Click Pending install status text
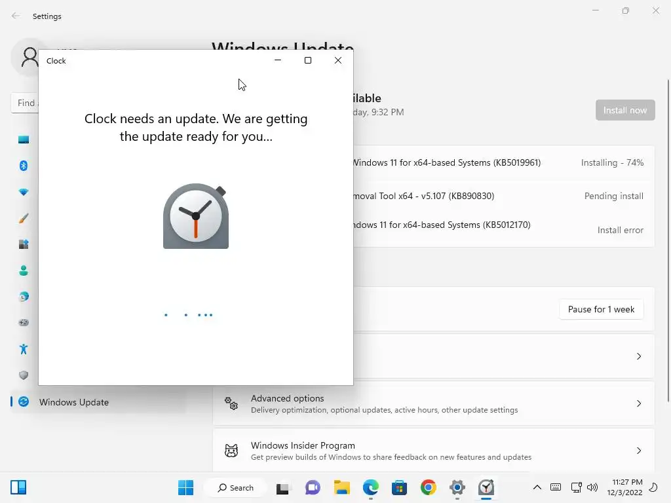Image resolution: width=671 pixels, height=503 pixels. point(613,196)
